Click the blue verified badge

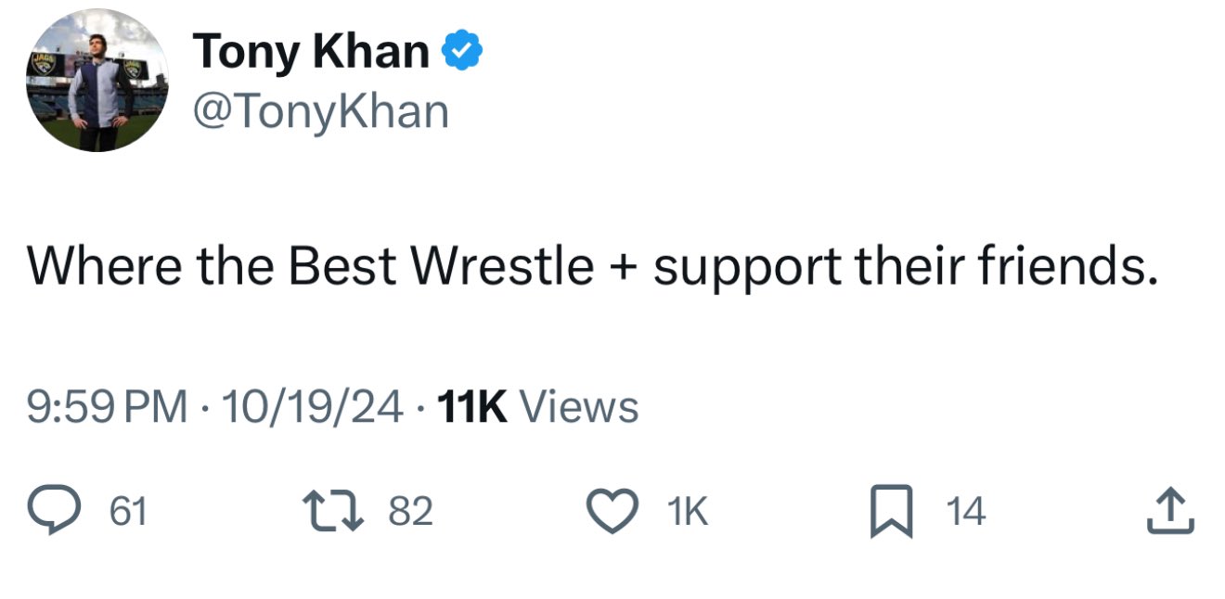(461, 51)
